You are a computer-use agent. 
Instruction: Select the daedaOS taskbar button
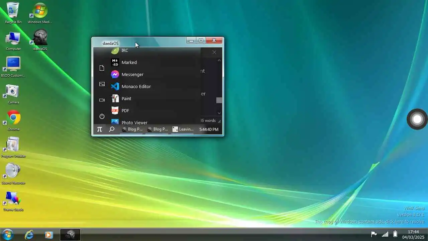coord(70,235)
